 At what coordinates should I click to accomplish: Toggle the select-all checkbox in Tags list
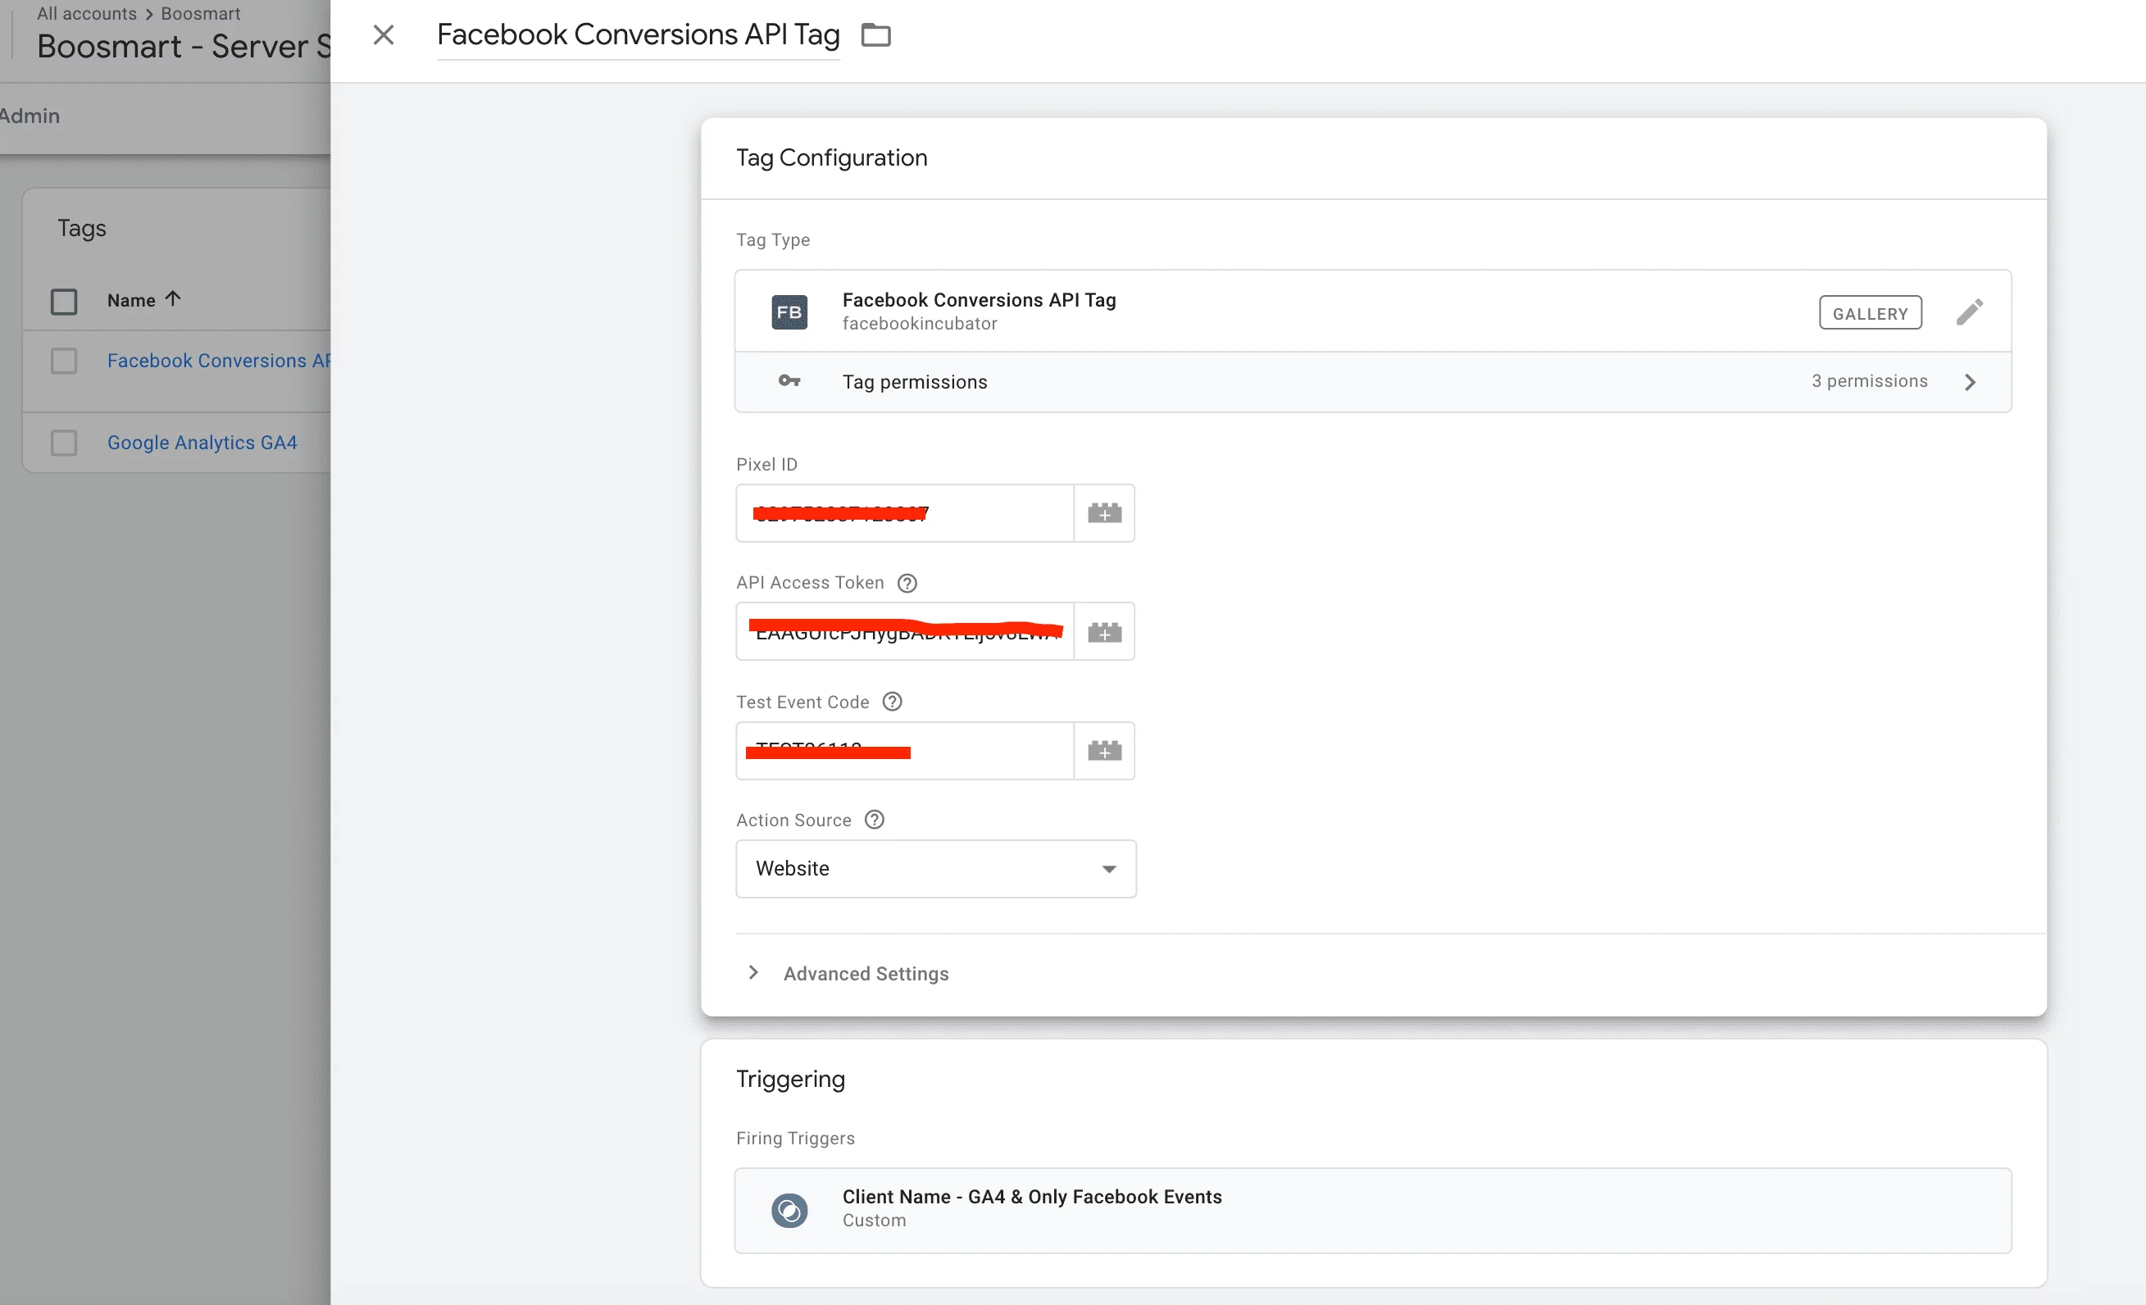(x=64, y=302)
